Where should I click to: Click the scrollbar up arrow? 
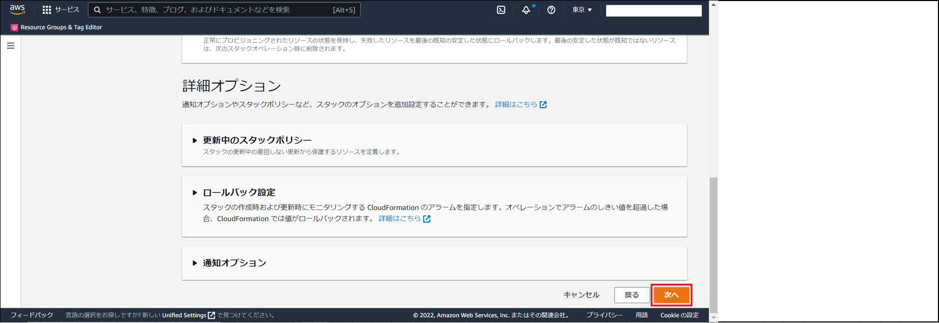coord(714,4)
